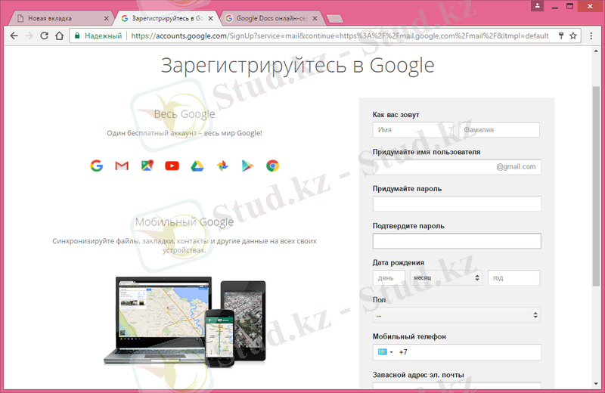Click the scrollbar down arrow
Screen dimensions: 605x393
[x=596, y=384]
